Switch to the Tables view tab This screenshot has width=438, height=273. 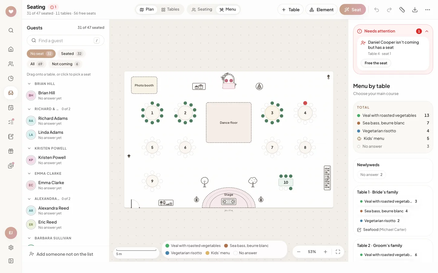coord(170,9)
